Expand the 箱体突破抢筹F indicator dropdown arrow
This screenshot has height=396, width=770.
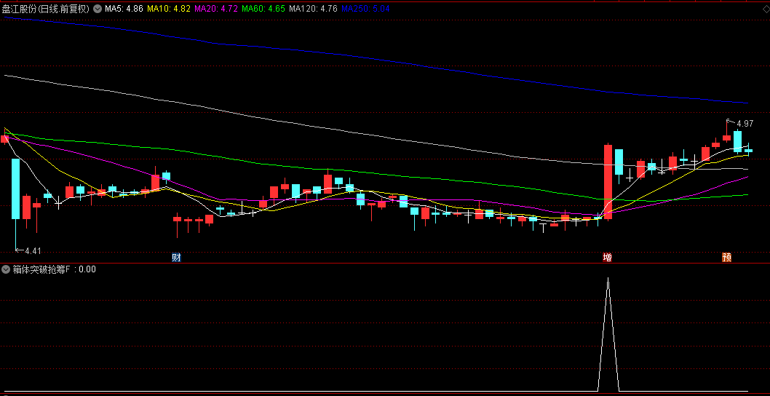coord(6,269)
